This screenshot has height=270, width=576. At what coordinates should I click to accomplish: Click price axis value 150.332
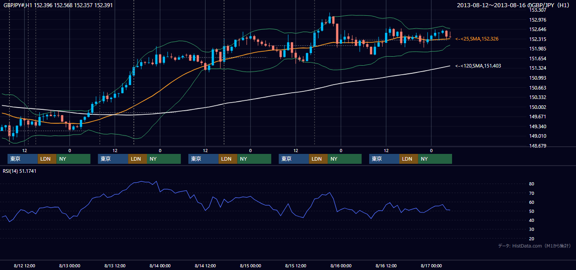(538, 98)
